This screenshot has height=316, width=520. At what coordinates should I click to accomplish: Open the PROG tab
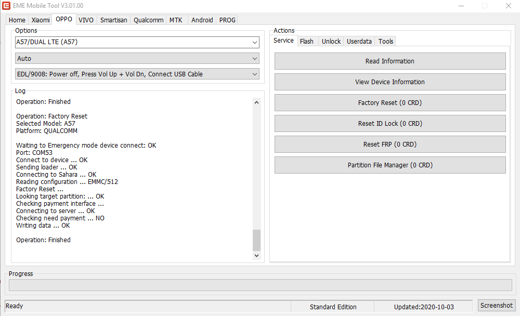click(227, 20)
